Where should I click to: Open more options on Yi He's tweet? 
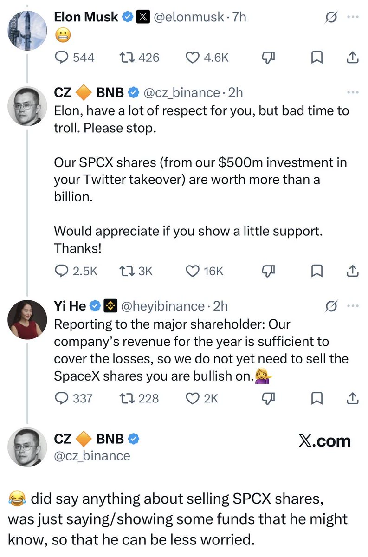point(353,306)
